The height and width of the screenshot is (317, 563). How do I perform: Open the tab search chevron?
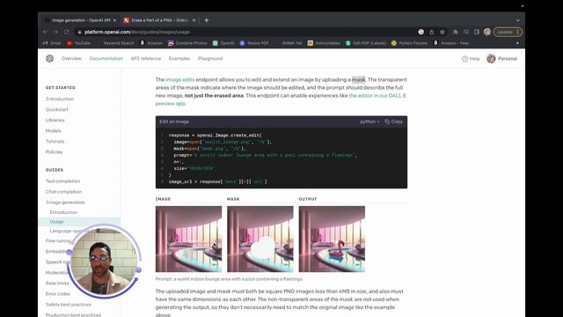pyautogui.click(x=517, y=20)
